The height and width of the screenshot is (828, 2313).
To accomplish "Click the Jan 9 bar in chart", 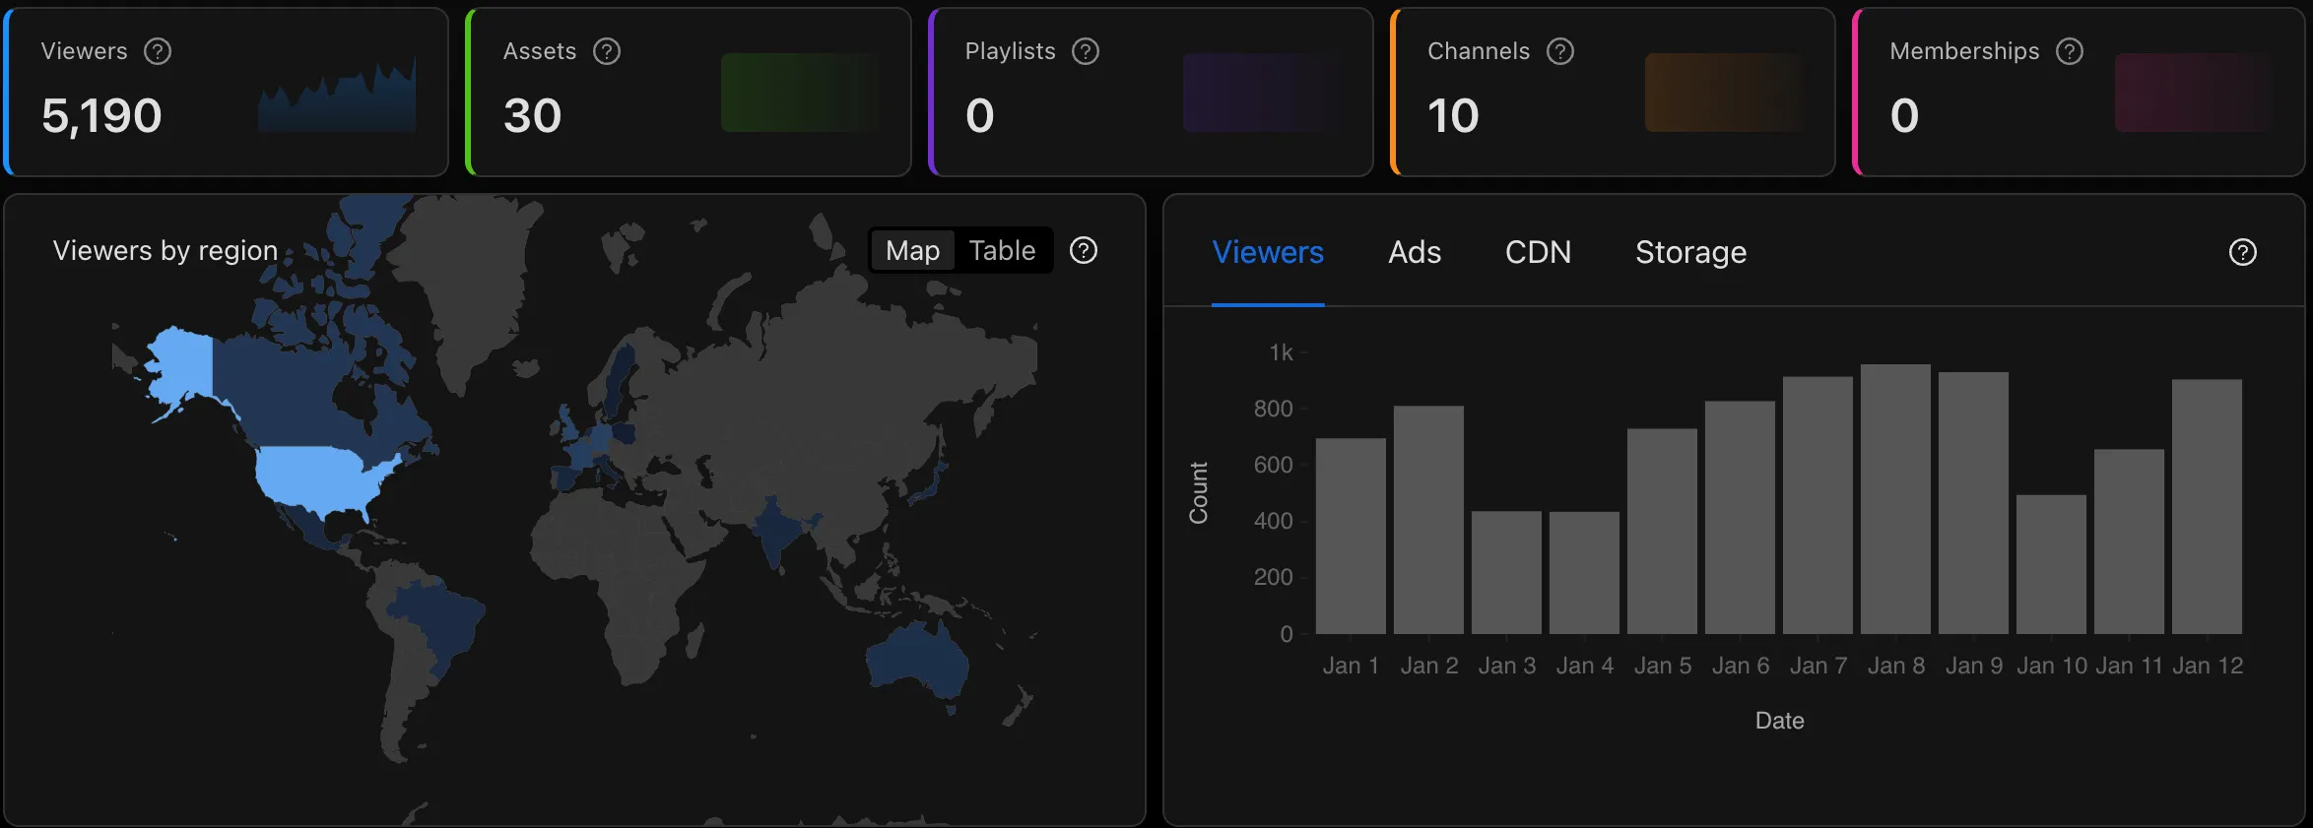I will pos(1973,503).
